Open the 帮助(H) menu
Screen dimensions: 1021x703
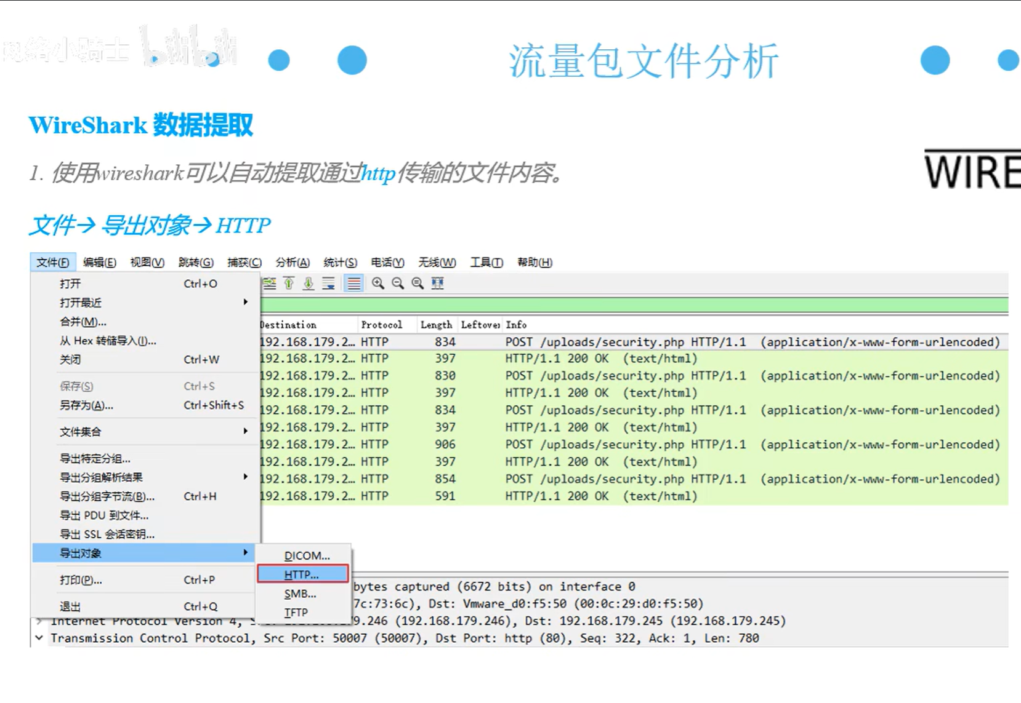[x=535, y=263]
